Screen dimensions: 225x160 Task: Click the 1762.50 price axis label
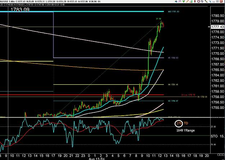coord(217,81)
